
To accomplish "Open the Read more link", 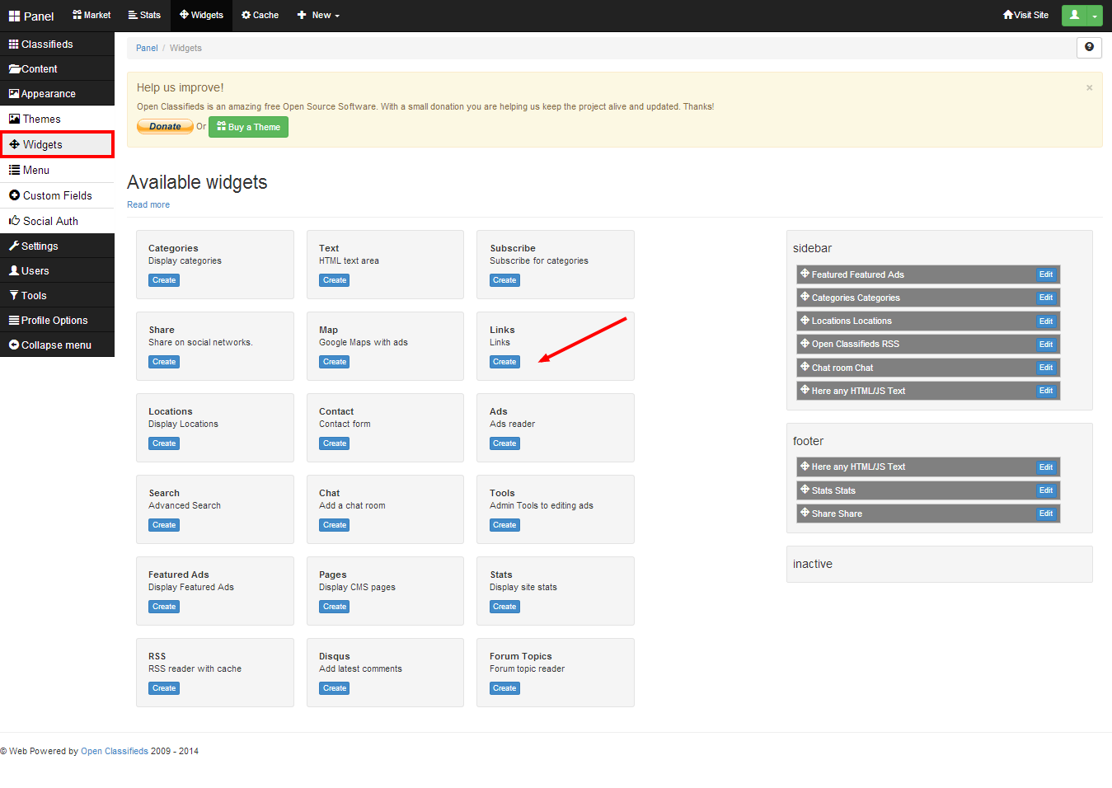I will click(148, 204).
